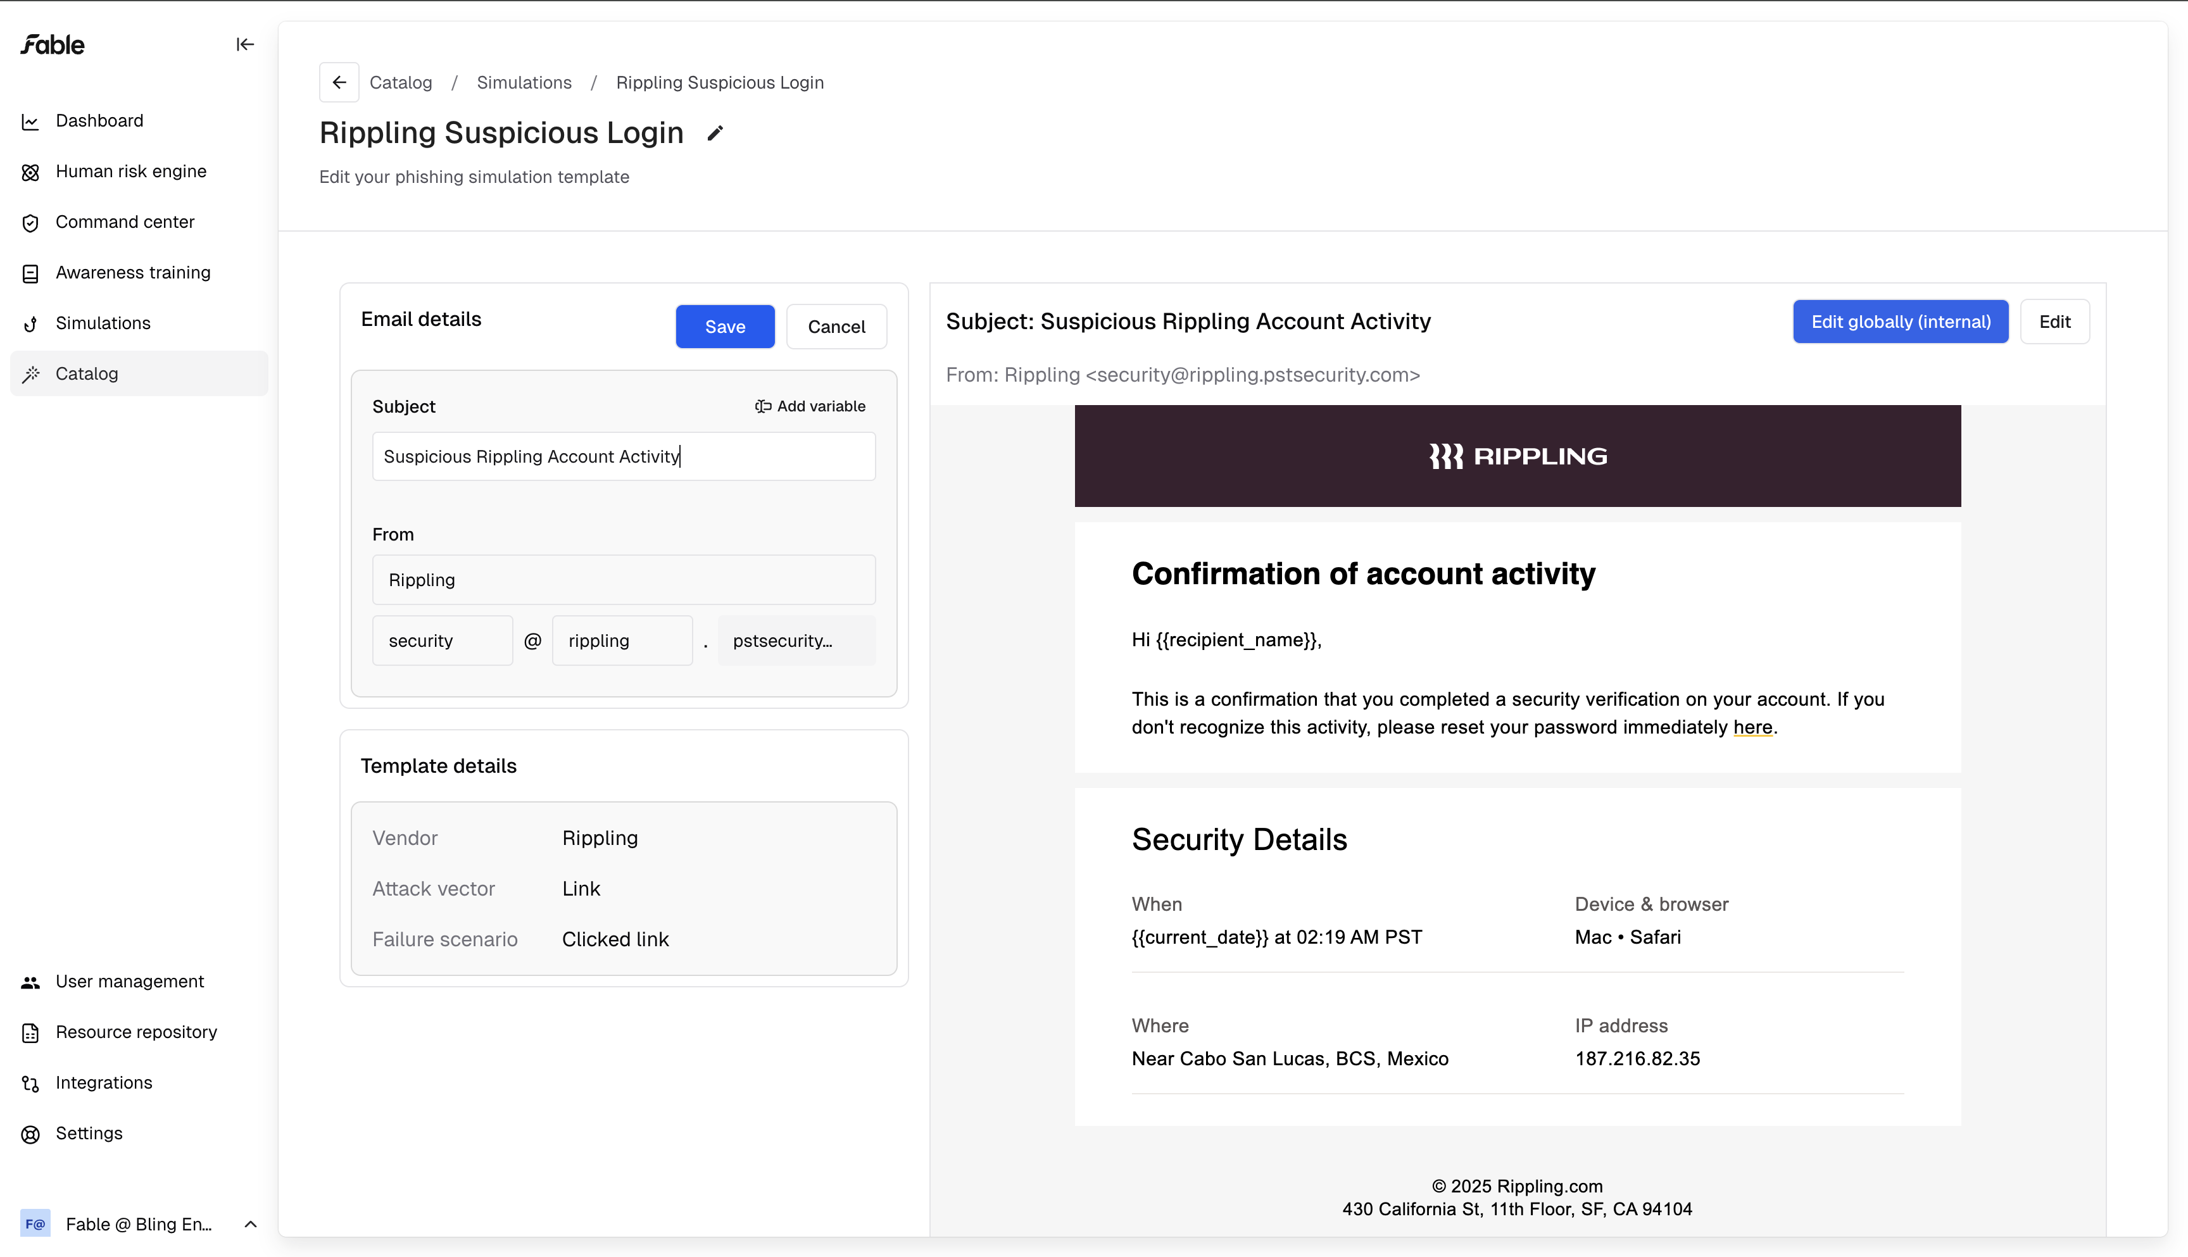Screen dimensions: 2188x1257
Task: Click 'Template details' section heading
Action: pyautogui.click(x=439, y=766)
